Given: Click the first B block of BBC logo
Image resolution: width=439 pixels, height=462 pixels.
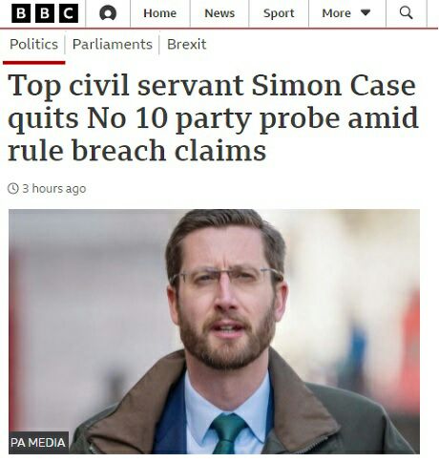Looking at the screenshot, I should pos(21,13).
